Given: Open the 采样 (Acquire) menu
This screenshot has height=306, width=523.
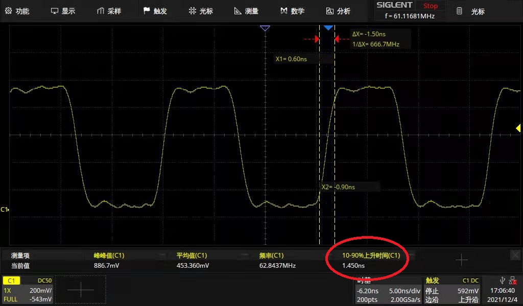Looking at the screenshot, I should 109,11.
